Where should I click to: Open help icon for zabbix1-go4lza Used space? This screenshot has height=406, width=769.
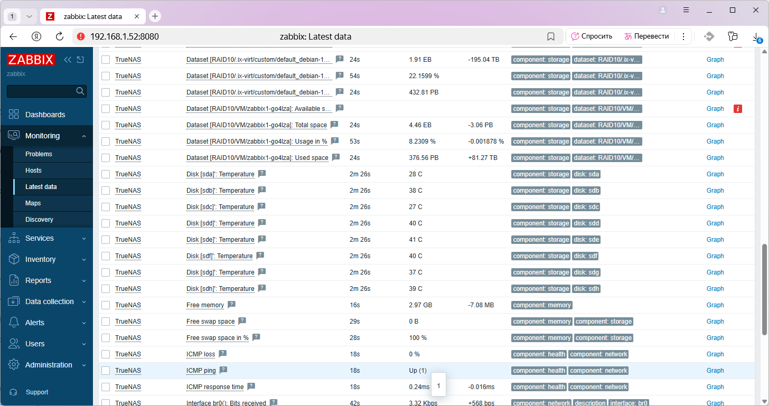click(x=336, y=157)
